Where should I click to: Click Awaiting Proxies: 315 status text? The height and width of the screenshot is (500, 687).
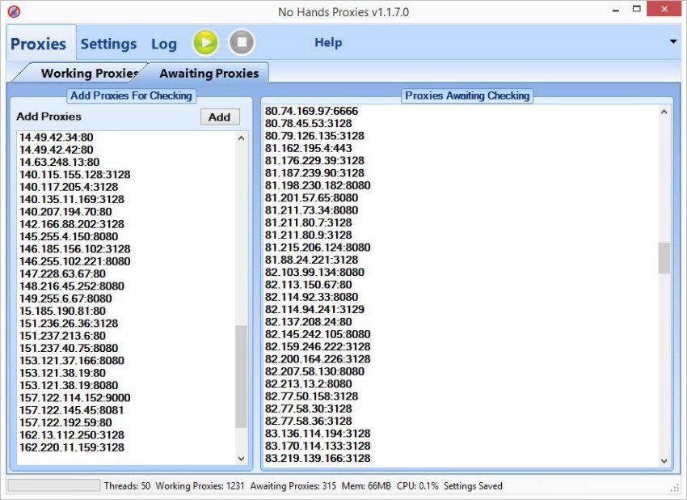[x=293, y=486]
